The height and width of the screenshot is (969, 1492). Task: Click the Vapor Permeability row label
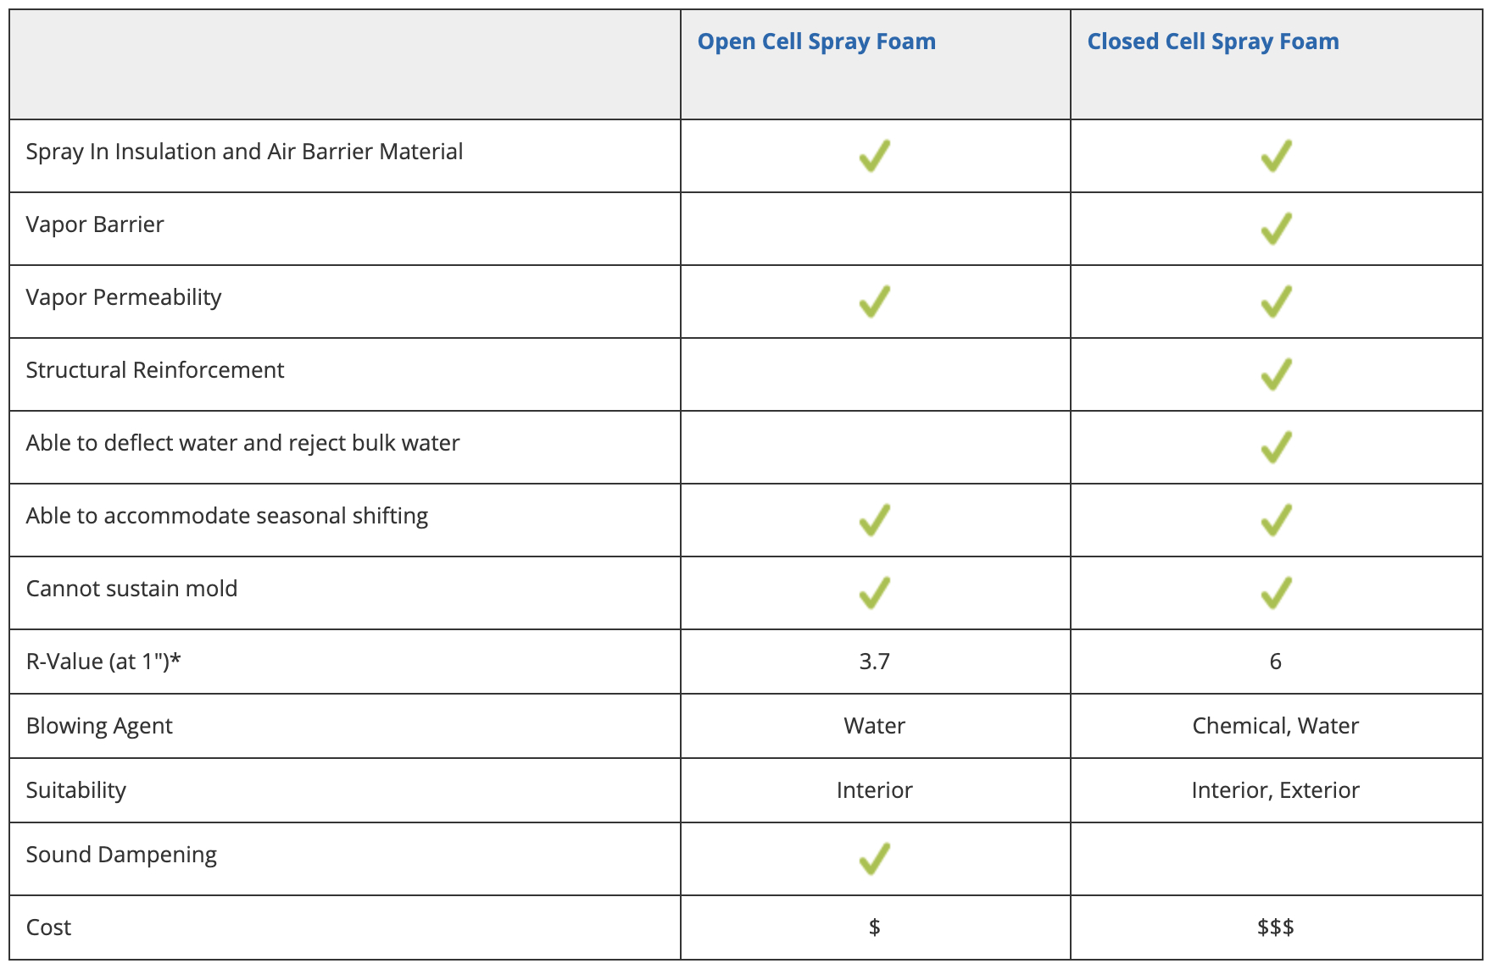click(x=124, y=297)
